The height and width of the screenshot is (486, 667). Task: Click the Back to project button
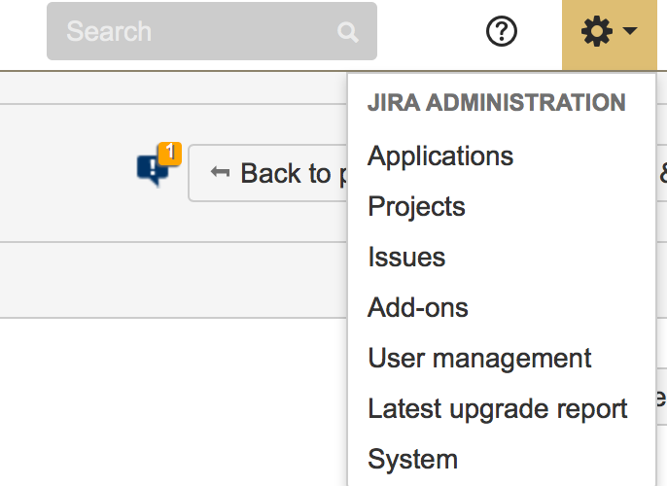coord(268,173)
